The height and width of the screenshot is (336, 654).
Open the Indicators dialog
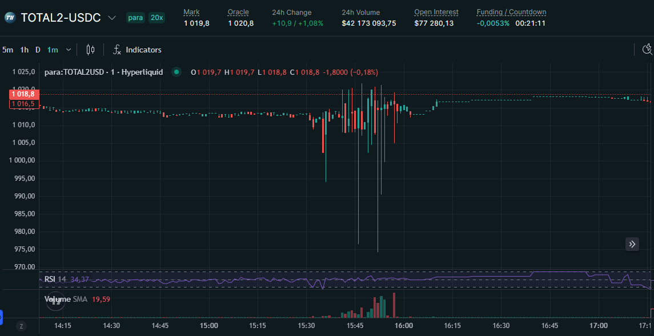[x=143, y=50]
